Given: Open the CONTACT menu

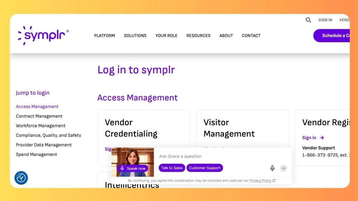Looking at the screenshot, I should [251, 36].
